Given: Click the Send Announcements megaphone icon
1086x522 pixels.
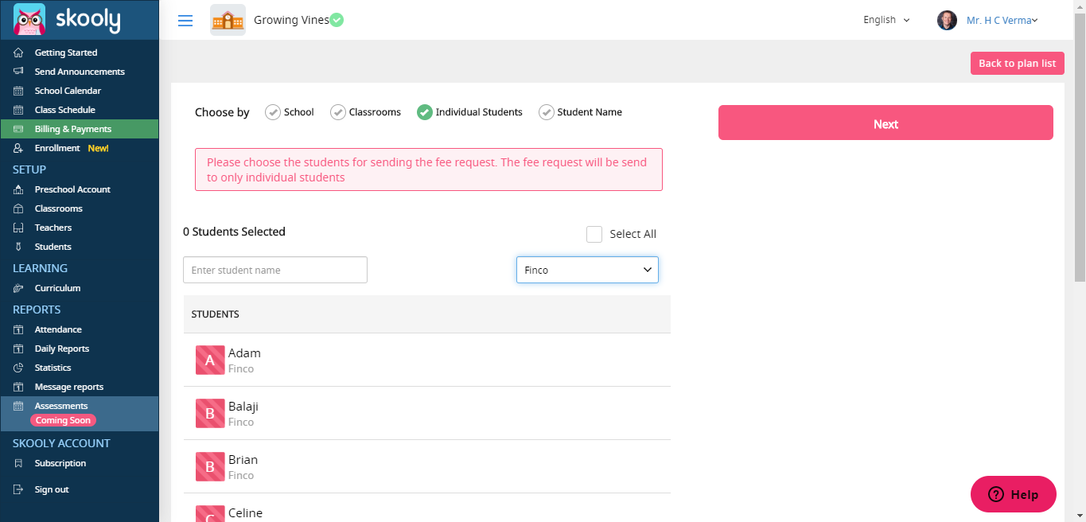Looking at the screenshot, I should click(x=18, y=72).
